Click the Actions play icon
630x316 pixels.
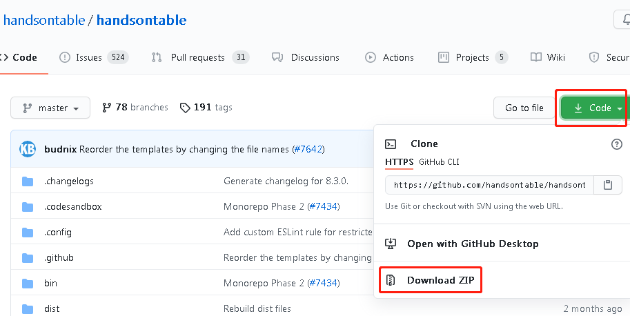pyautogui.click(x=370, y=57)
